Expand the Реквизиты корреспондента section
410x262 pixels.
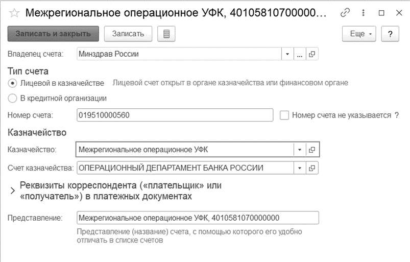point(12,190)
